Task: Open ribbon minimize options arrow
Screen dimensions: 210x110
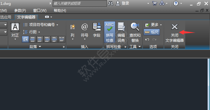Action: point(51,17)
